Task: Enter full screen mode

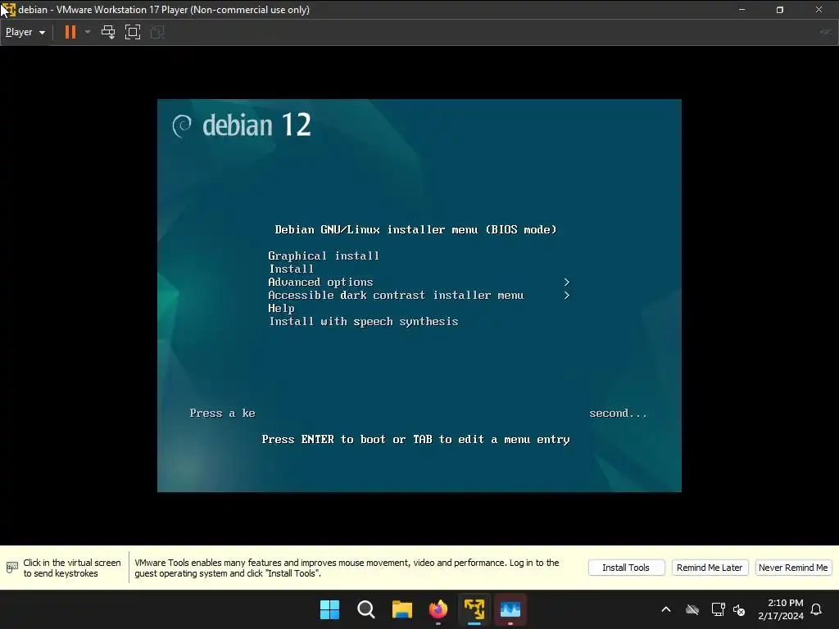Action: coord(133,32)
